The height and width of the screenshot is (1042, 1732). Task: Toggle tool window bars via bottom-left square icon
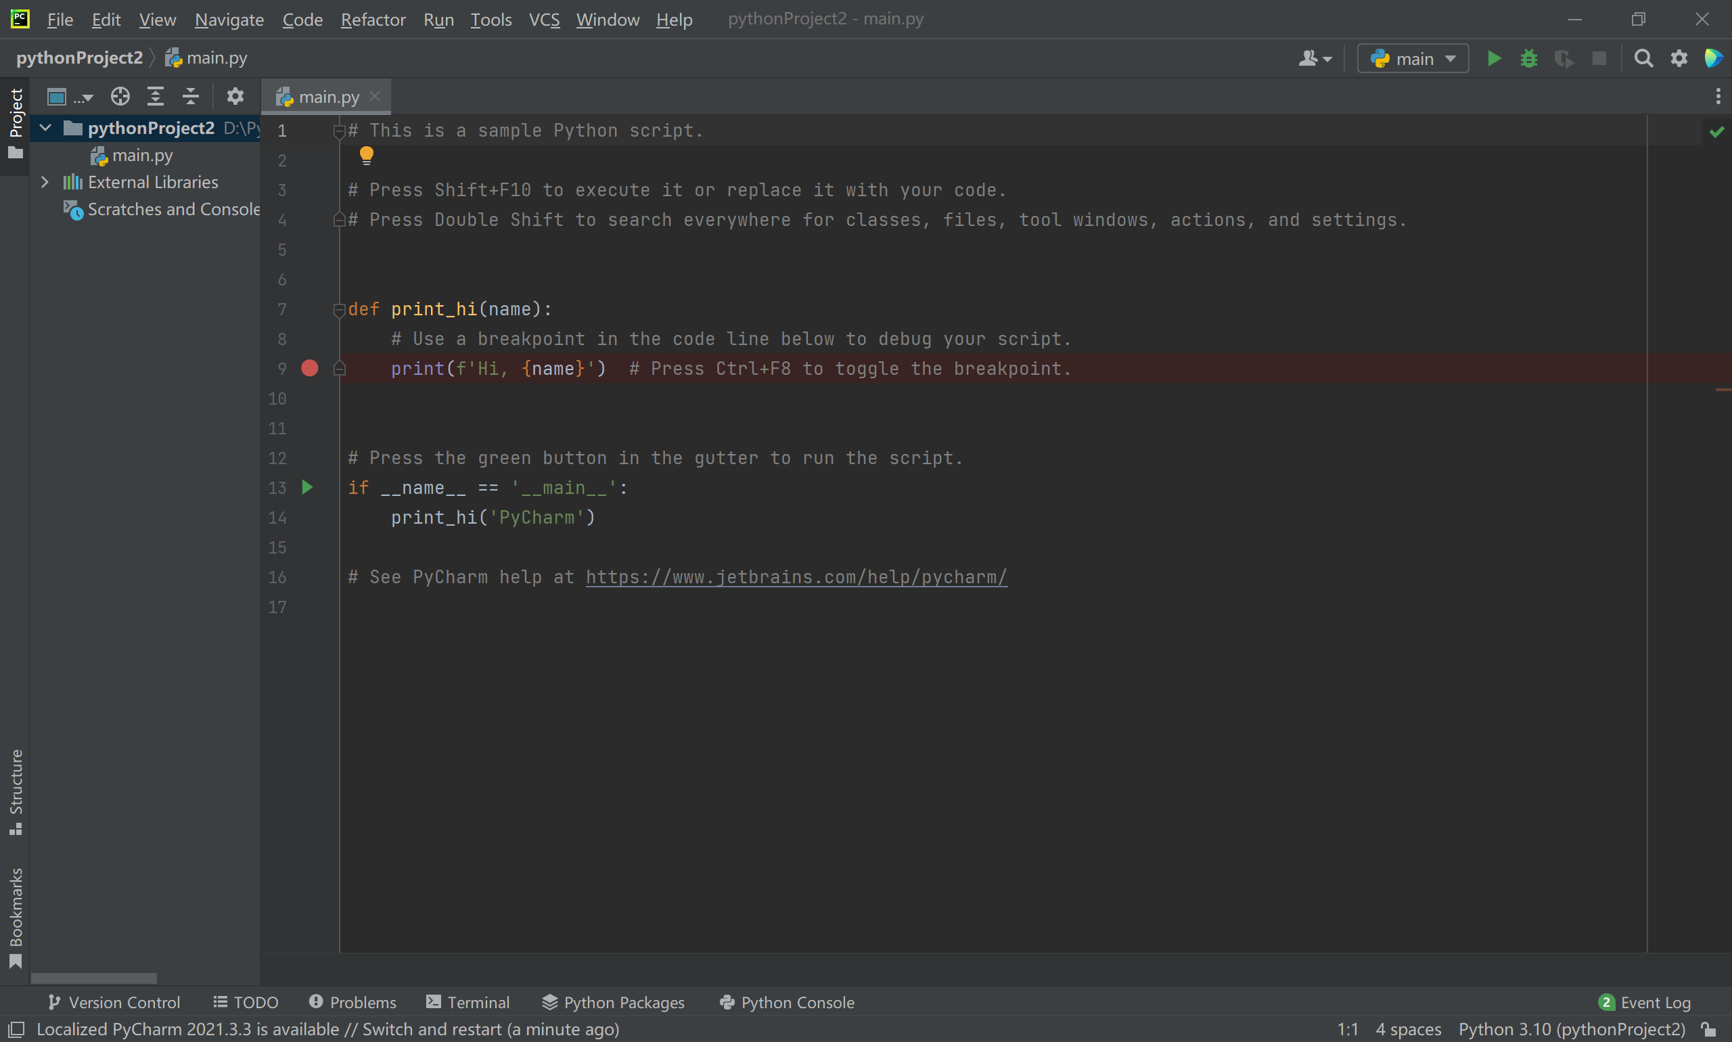tap(16, 1029)
